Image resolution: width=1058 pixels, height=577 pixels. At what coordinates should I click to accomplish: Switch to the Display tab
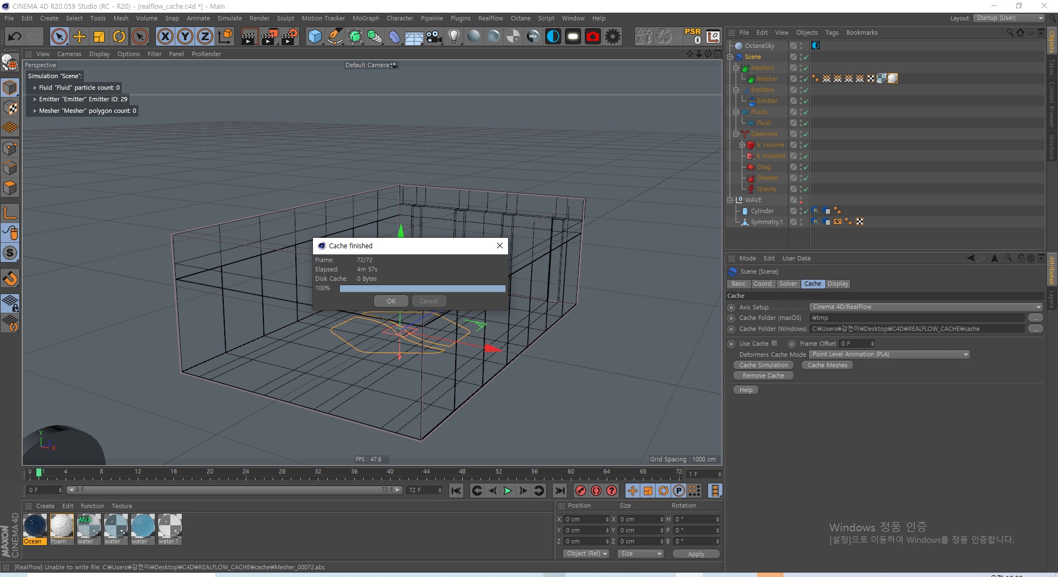(838, 284)
